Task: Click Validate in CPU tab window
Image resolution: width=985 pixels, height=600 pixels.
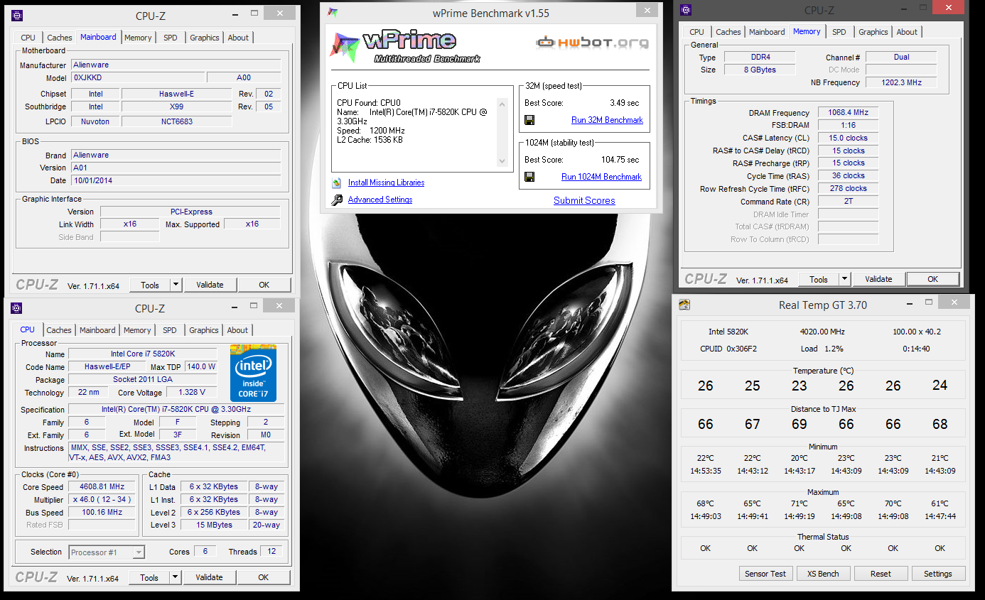Action: pos(210,577)
